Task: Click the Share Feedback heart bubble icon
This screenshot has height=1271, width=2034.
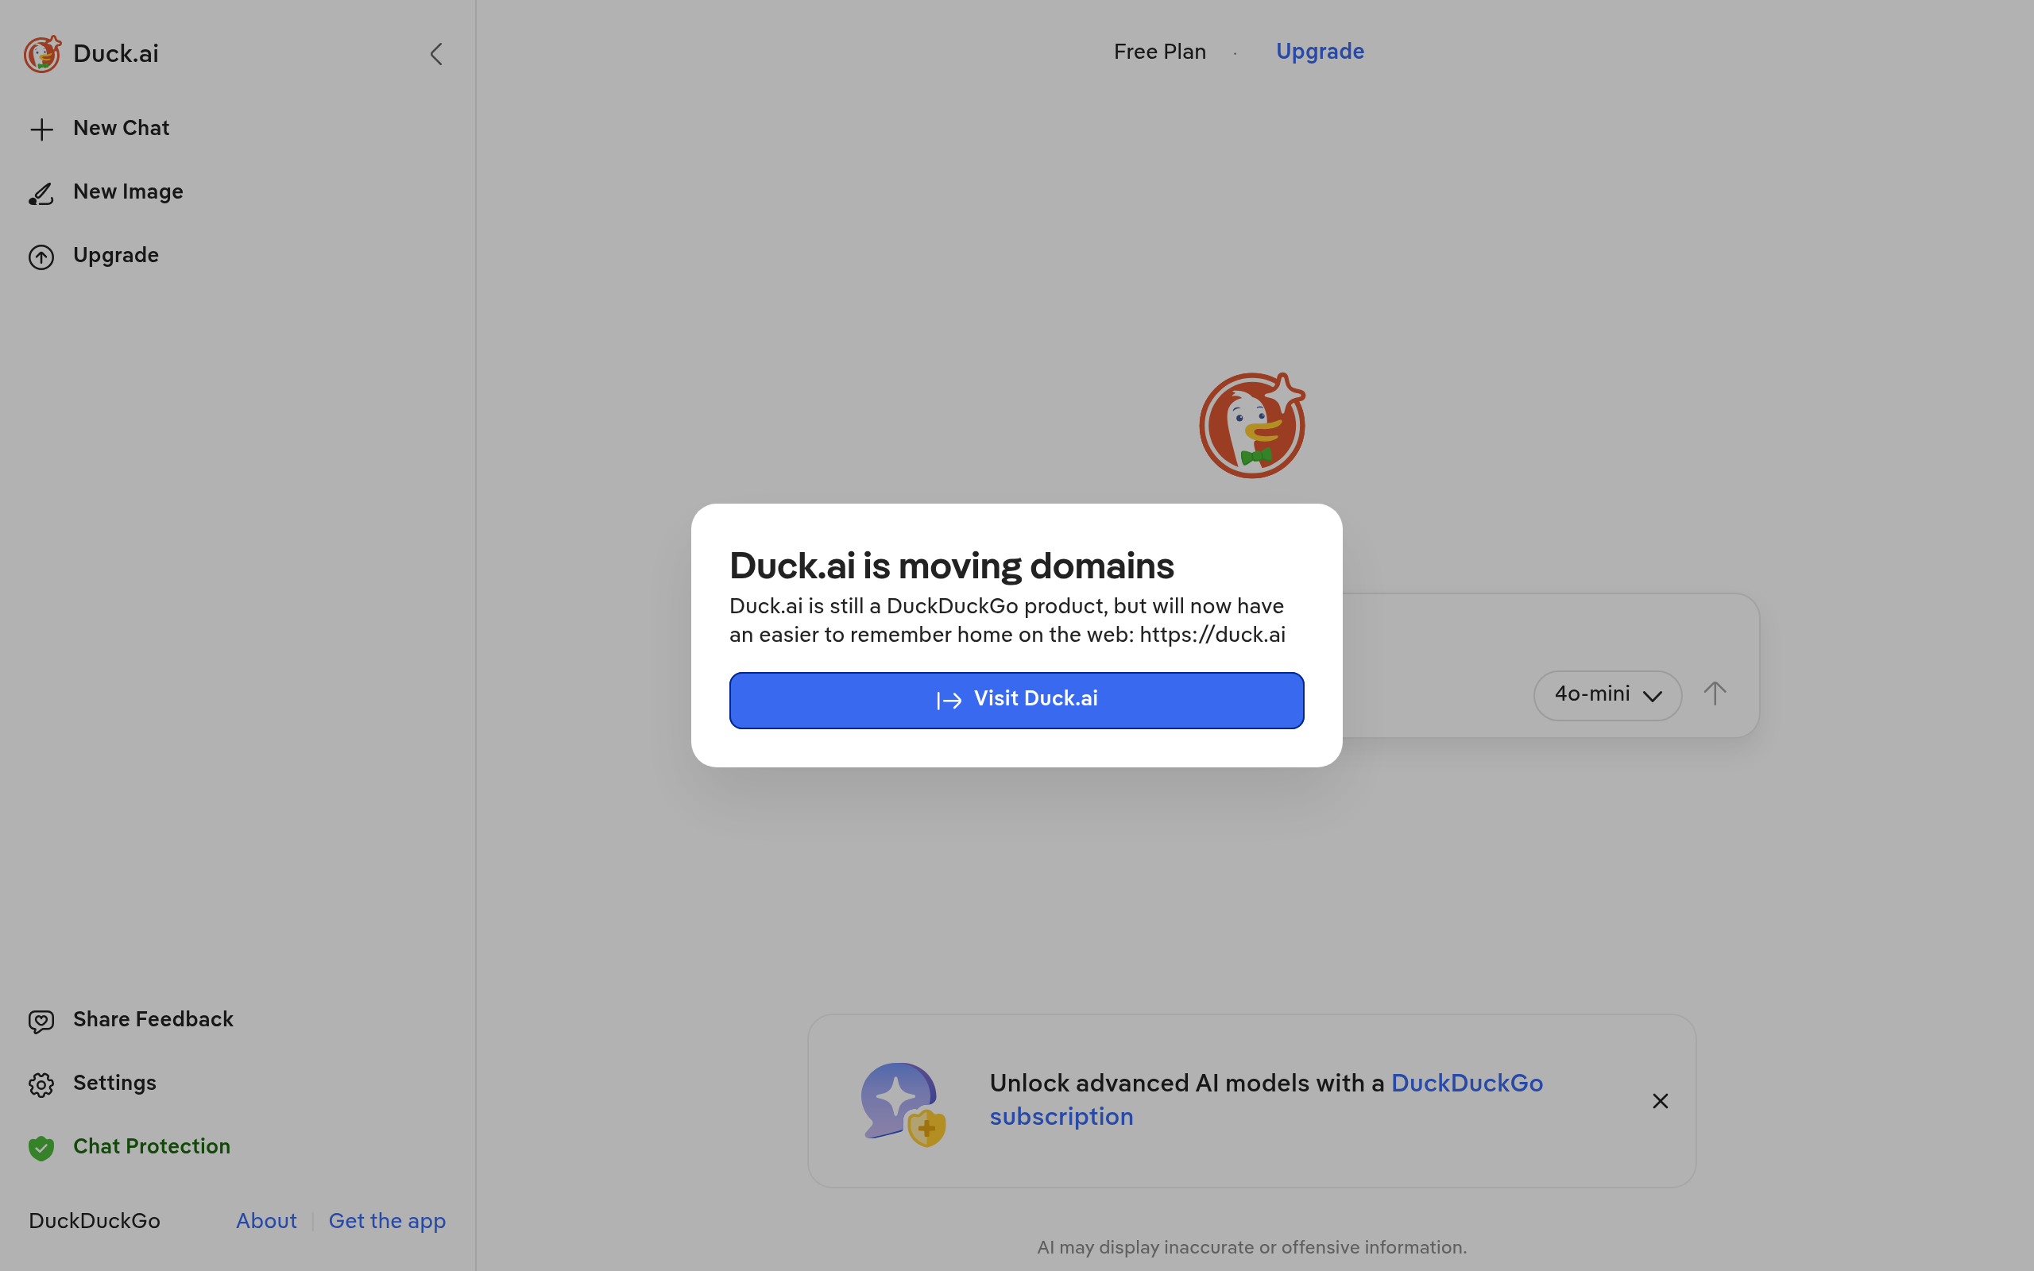Action: click(x=41, y=1021)
